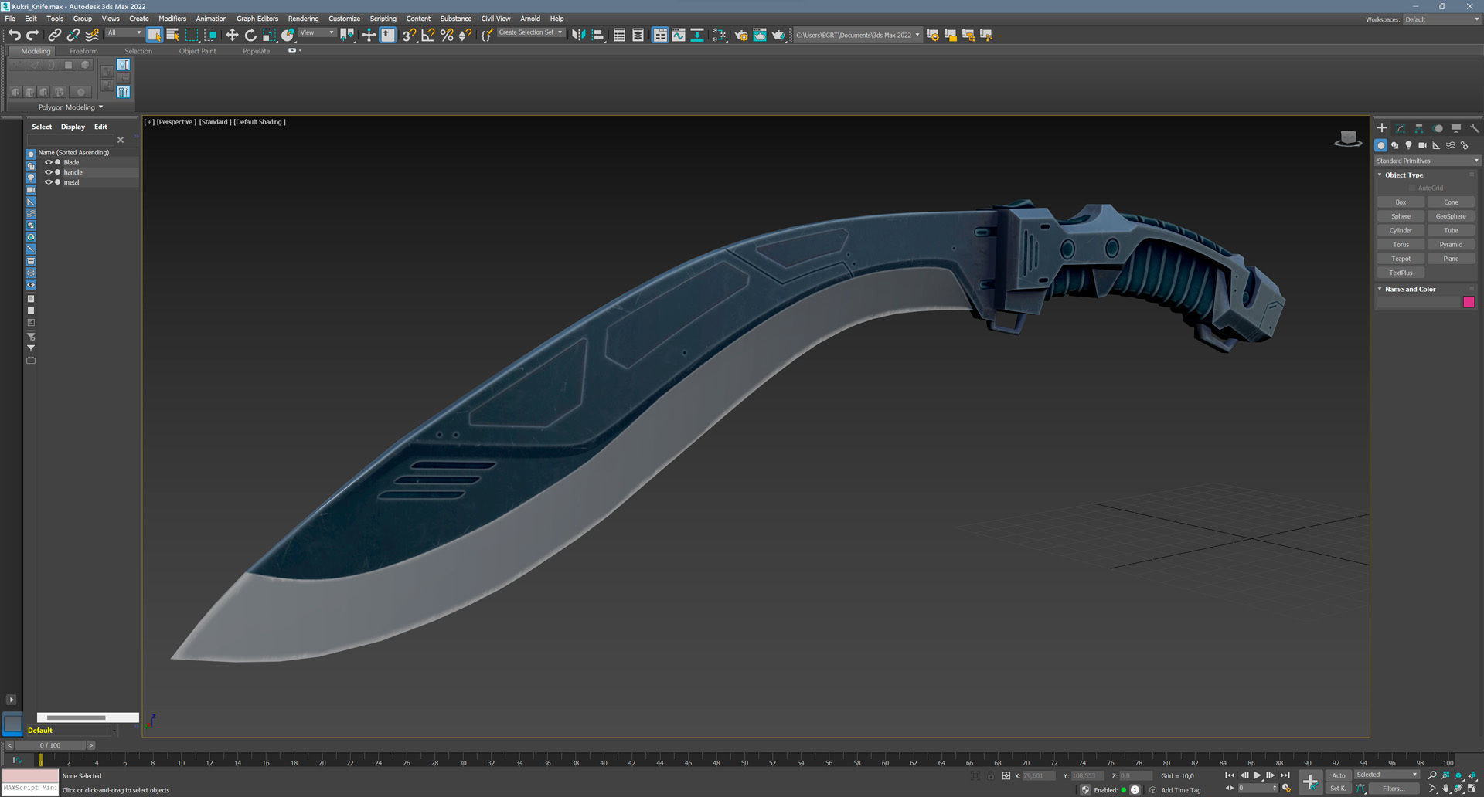Image resolution: width=1484 pixels, height=797 pixels.
Task: Open the Curve Editor icon
Action: 679,35
